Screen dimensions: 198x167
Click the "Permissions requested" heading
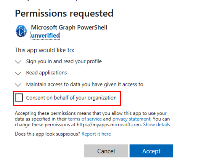pyautogui.click(x=64, y=13)
